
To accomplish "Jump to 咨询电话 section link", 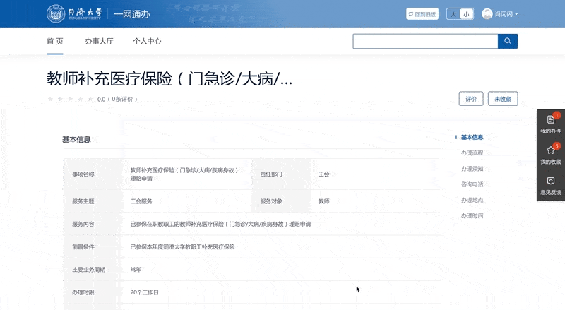I will pyautogui.click(x=472, y=184).
